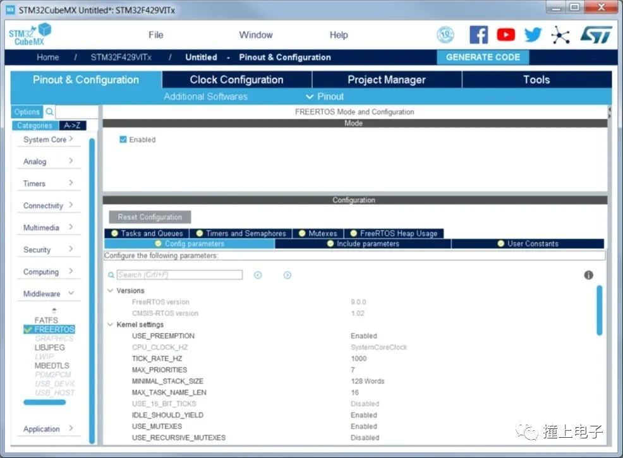Viewport: 623px width, 458px height.
Task: Click the ST community network icon
Action: 560,35
